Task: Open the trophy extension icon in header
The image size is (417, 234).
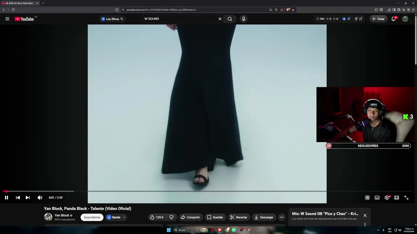Action: [356, 19]
